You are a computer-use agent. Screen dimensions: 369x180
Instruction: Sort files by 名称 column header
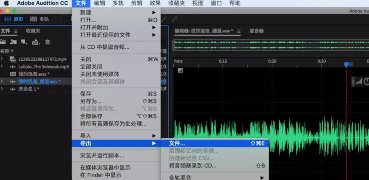[5, 51]
